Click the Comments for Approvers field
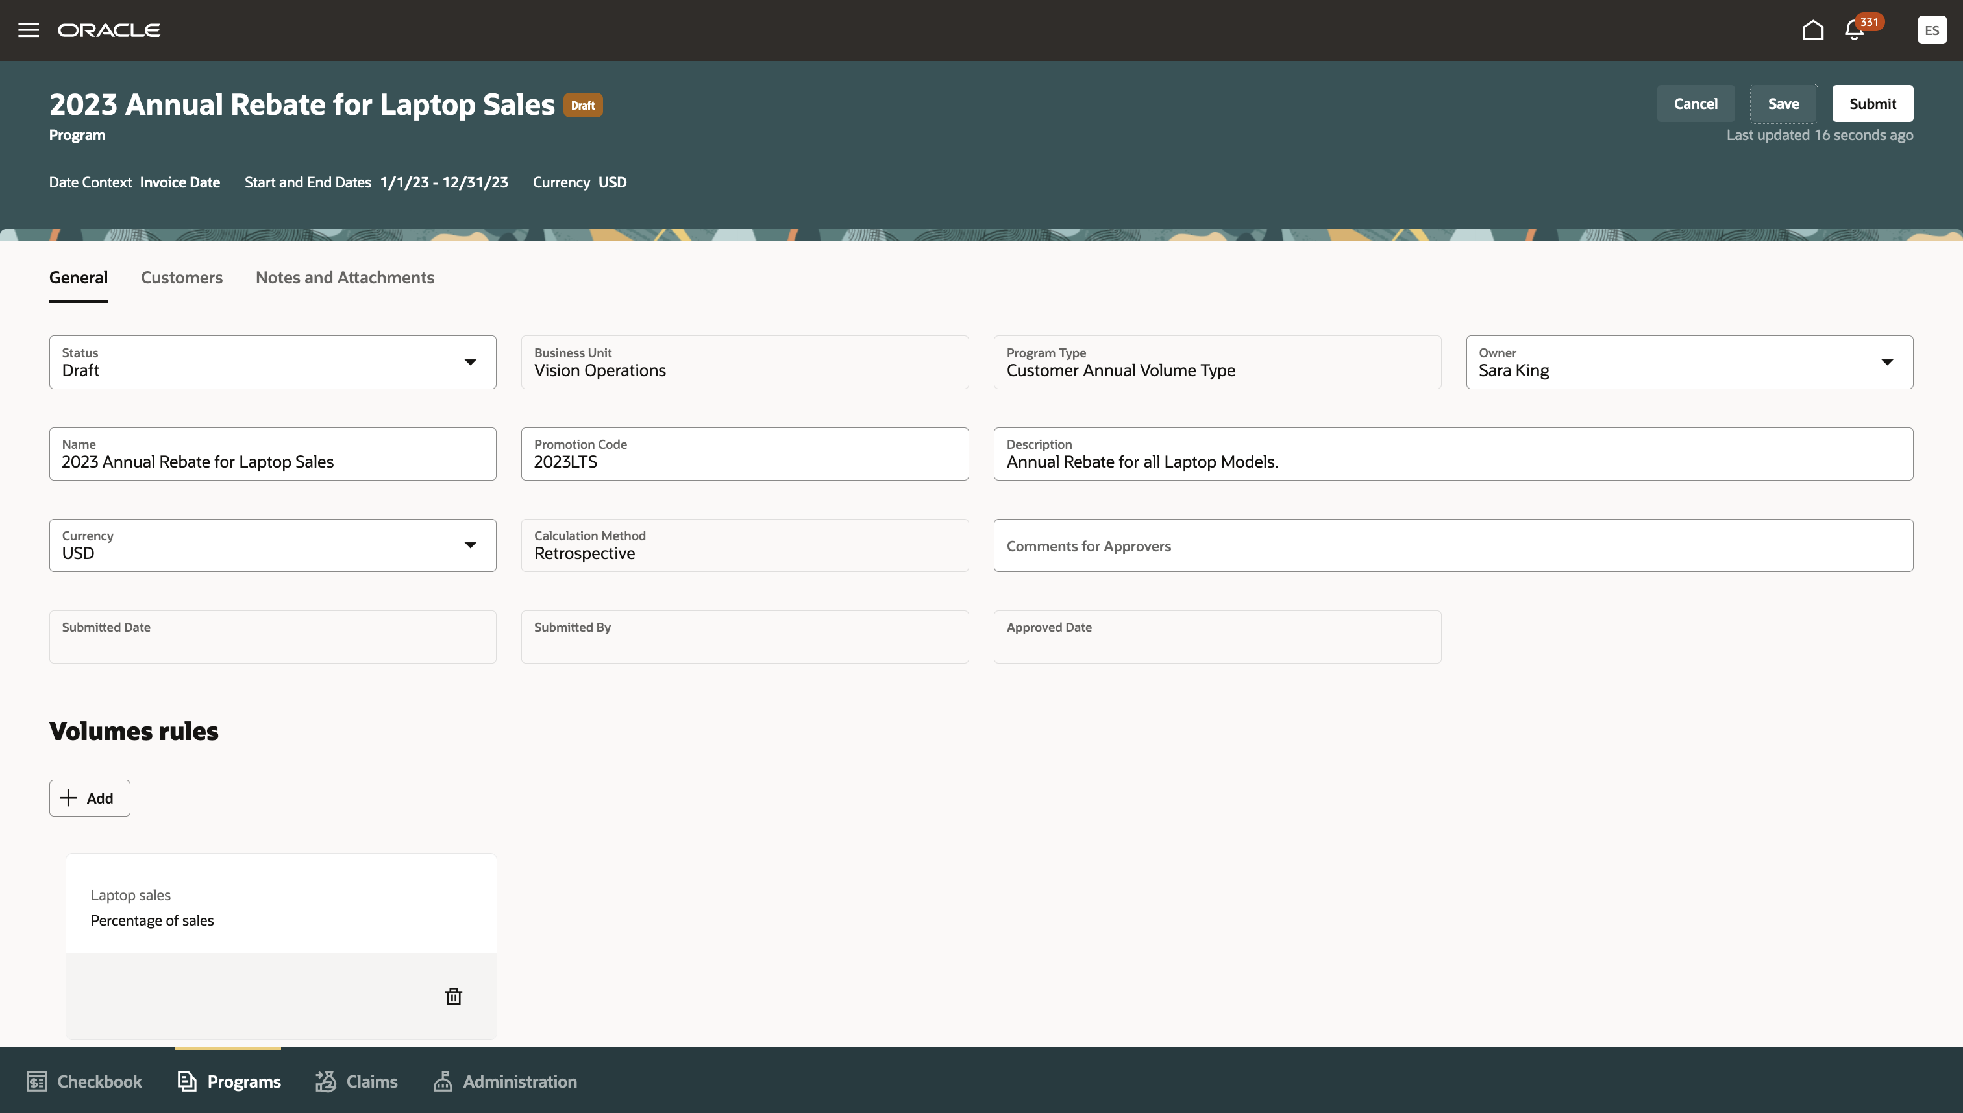The height and width of the screenshot is (1113, 1963). 1452,546
